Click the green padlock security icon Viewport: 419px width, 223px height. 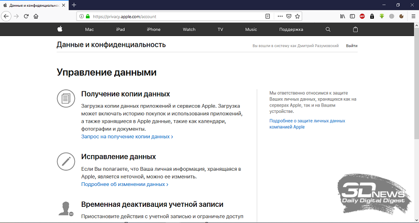point(87,16)
